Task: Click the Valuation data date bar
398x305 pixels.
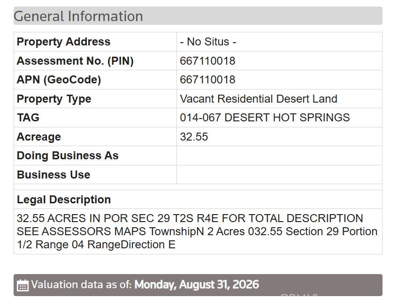Action: 198,285
